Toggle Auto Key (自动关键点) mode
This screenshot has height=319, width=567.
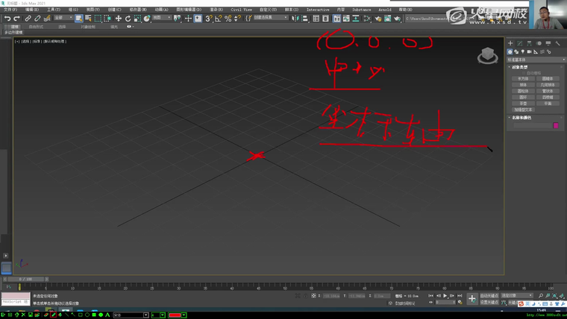tap(489, 296)
